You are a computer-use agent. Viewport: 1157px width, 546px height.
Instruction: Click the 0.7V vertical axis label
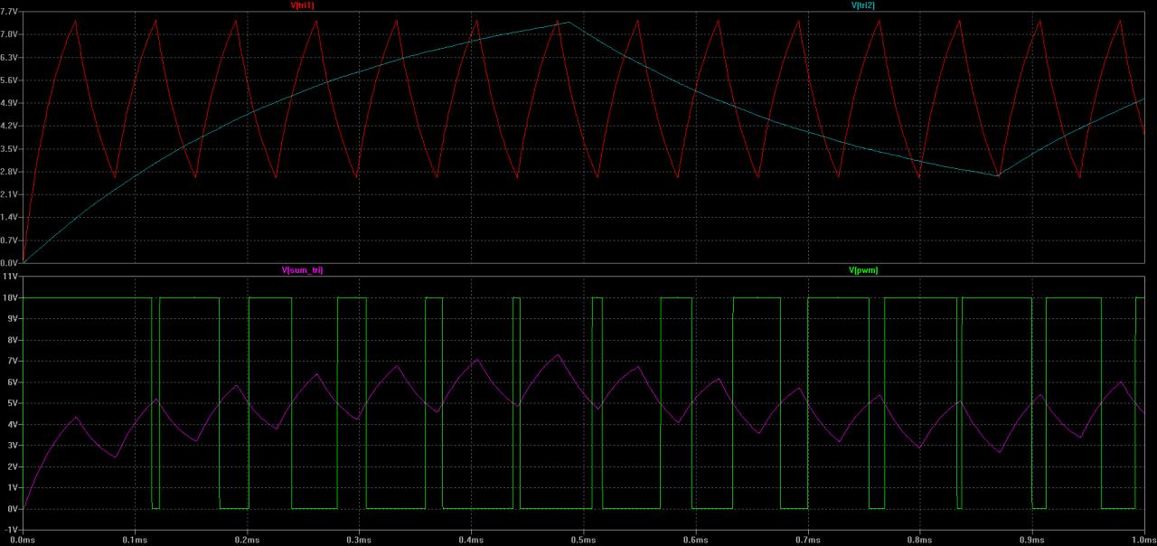click(10, 240)
